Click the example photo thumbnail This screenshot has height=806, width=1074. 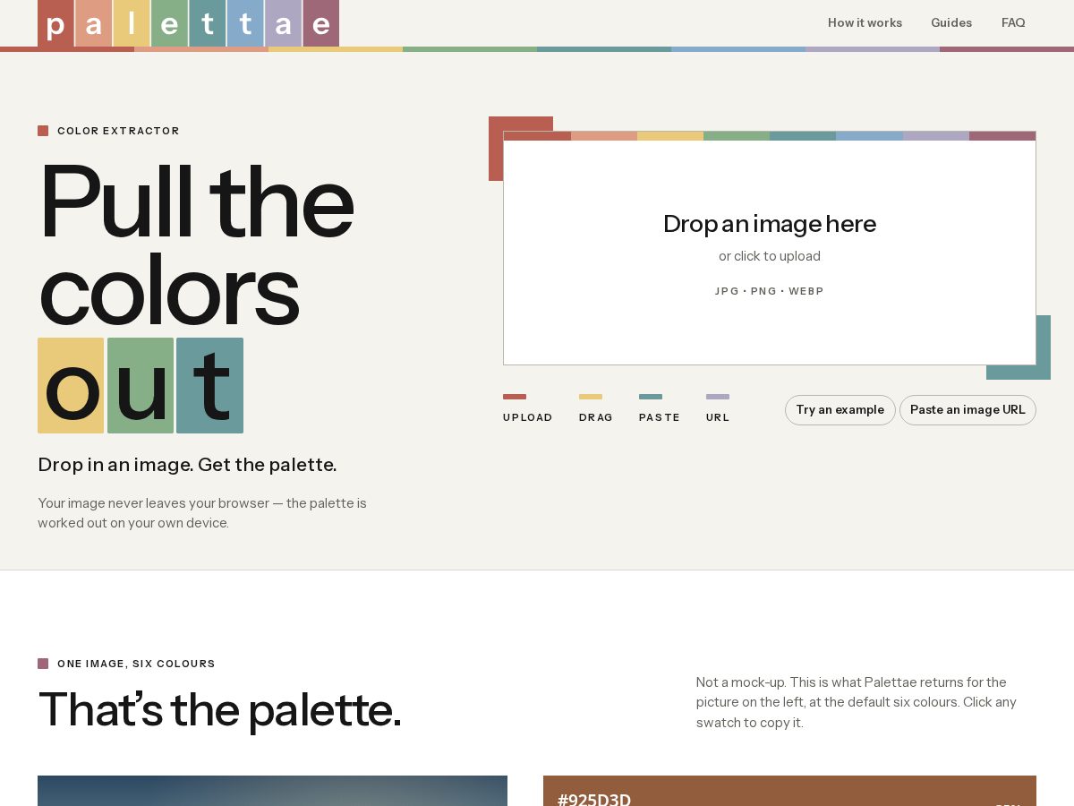(x=272, y=792)
